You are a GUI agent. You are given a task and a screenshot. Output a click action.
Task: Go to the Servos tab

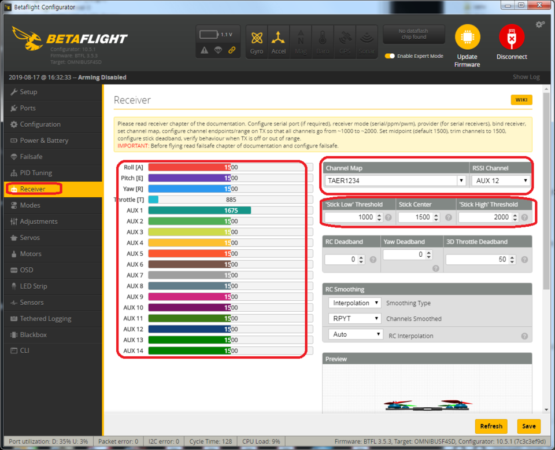(53, 238)
